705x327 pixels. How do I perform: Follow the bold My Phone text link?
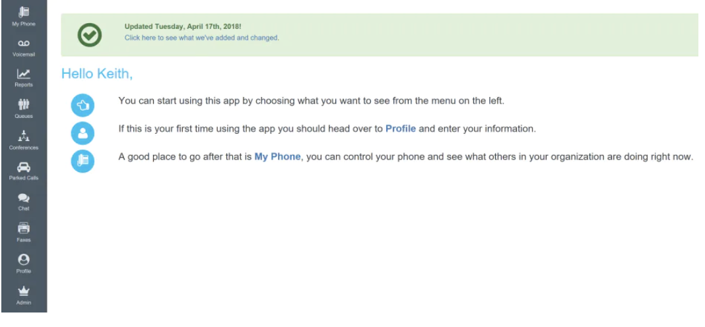click(x=277, y=157)
